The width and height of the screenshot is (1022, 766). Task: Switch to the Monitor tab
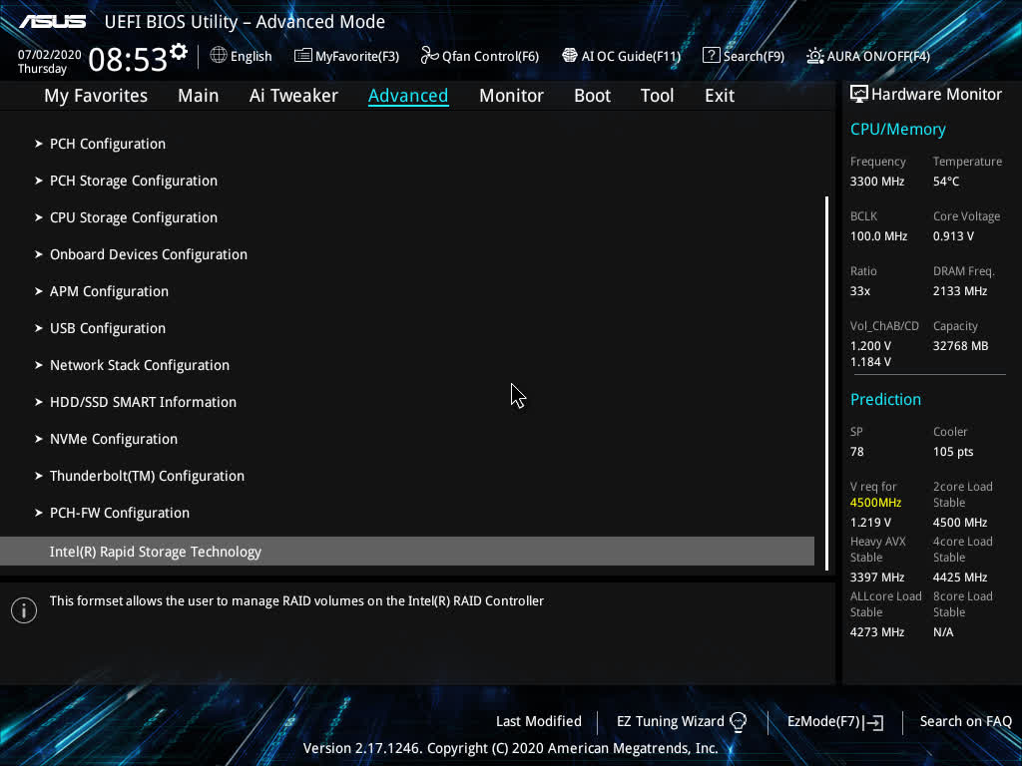pyautogui.click(x=511, y=96)
